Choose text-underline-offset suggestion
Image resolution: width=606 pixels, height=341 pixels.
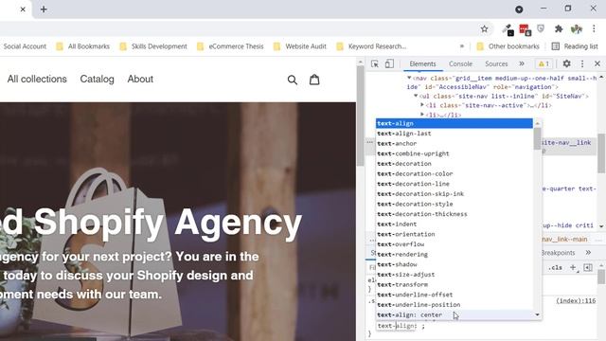454,295
